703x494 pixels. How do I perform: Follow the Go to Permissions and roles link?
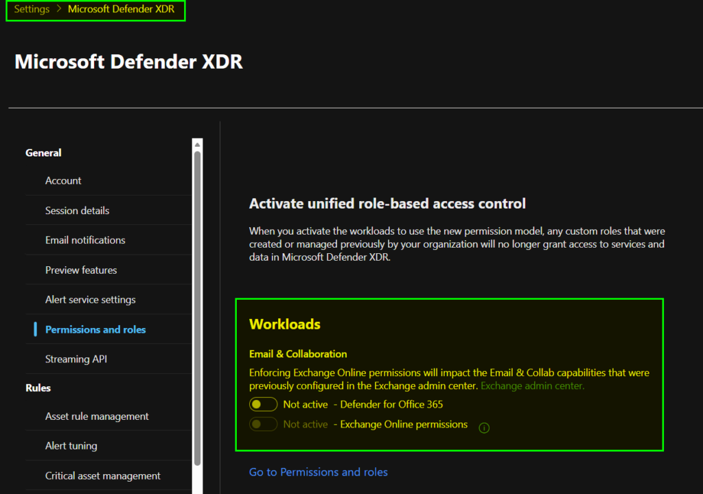point(318,472)
